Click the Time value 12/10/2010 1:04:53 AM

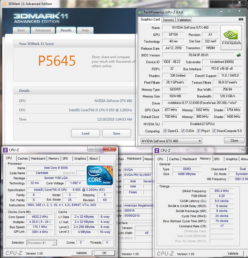[114, 119]
